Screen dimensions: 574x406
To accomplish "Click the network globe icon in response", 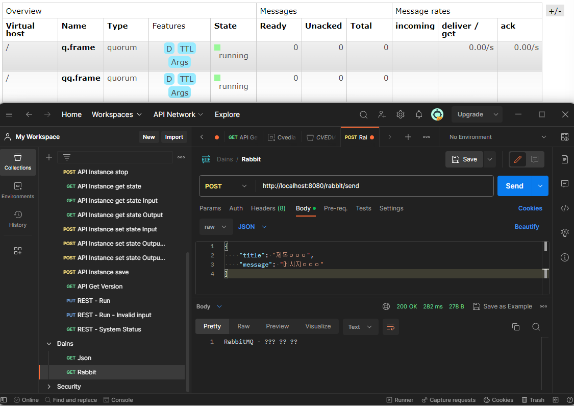I will (386, 306).
